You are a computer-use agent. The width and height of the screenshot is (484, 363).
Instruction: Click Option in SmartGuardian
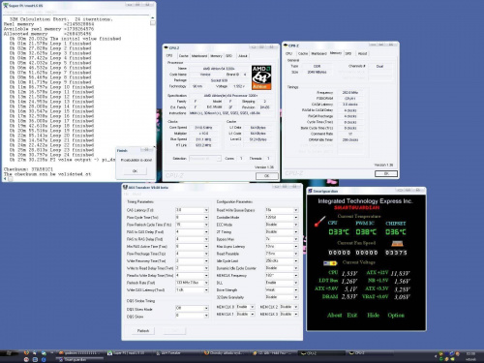(x=396, y=315)
